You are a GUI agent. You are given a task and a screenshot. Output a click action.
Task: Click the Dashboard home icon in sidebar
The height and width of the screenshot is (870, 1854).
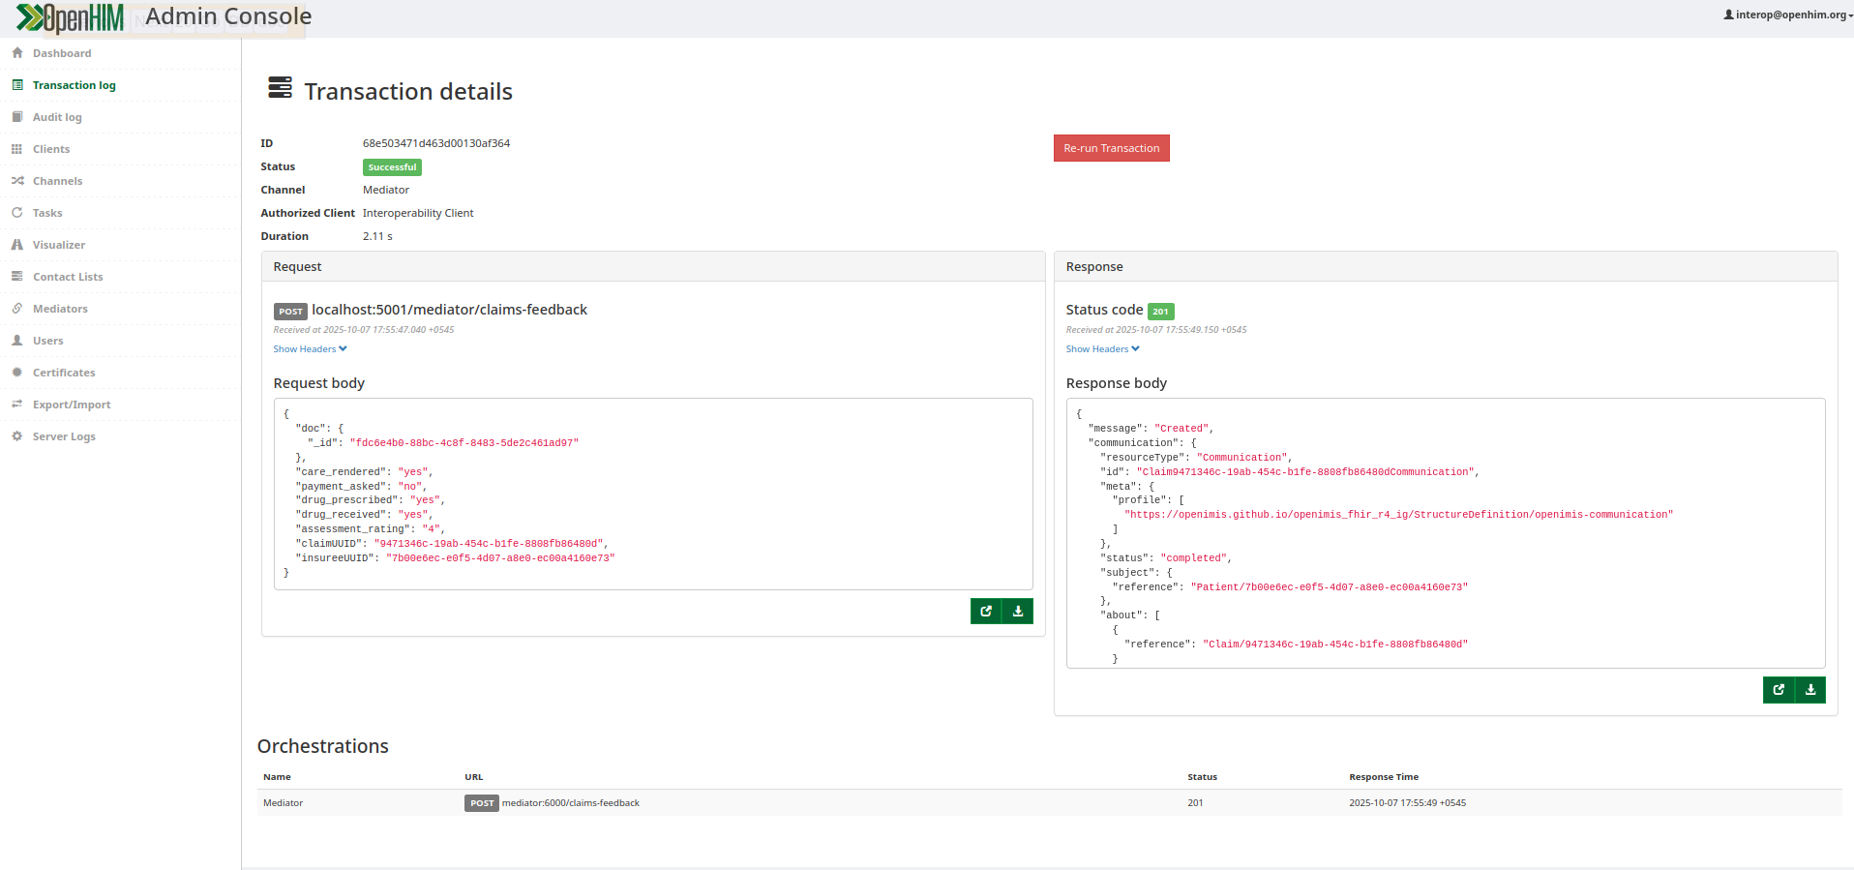[x=17, y=53]
